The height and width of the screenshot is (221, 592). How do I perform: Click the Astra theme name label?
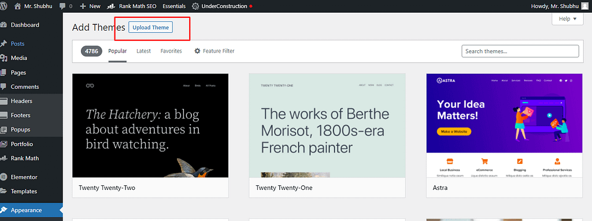tap(440, 188)
